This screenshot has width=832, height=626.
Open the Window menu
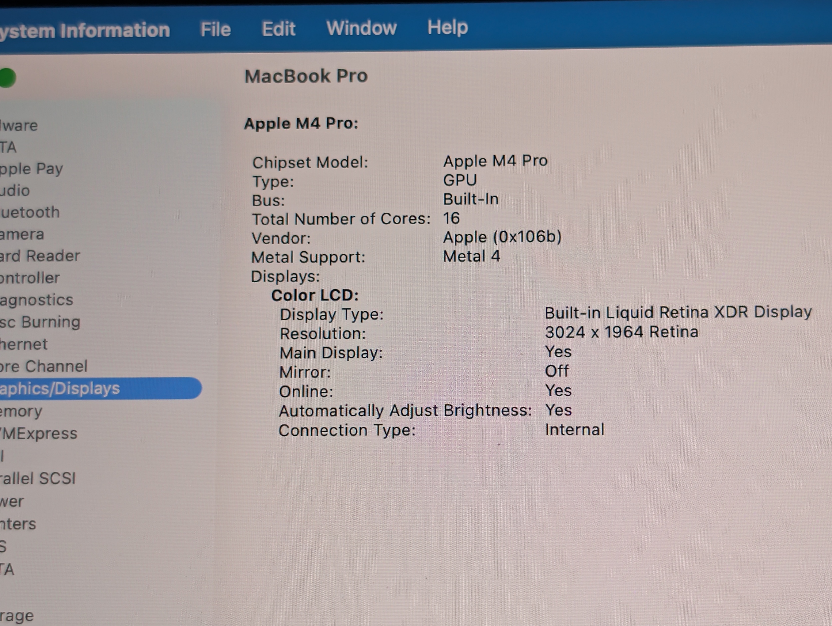[x=361, y=28]
